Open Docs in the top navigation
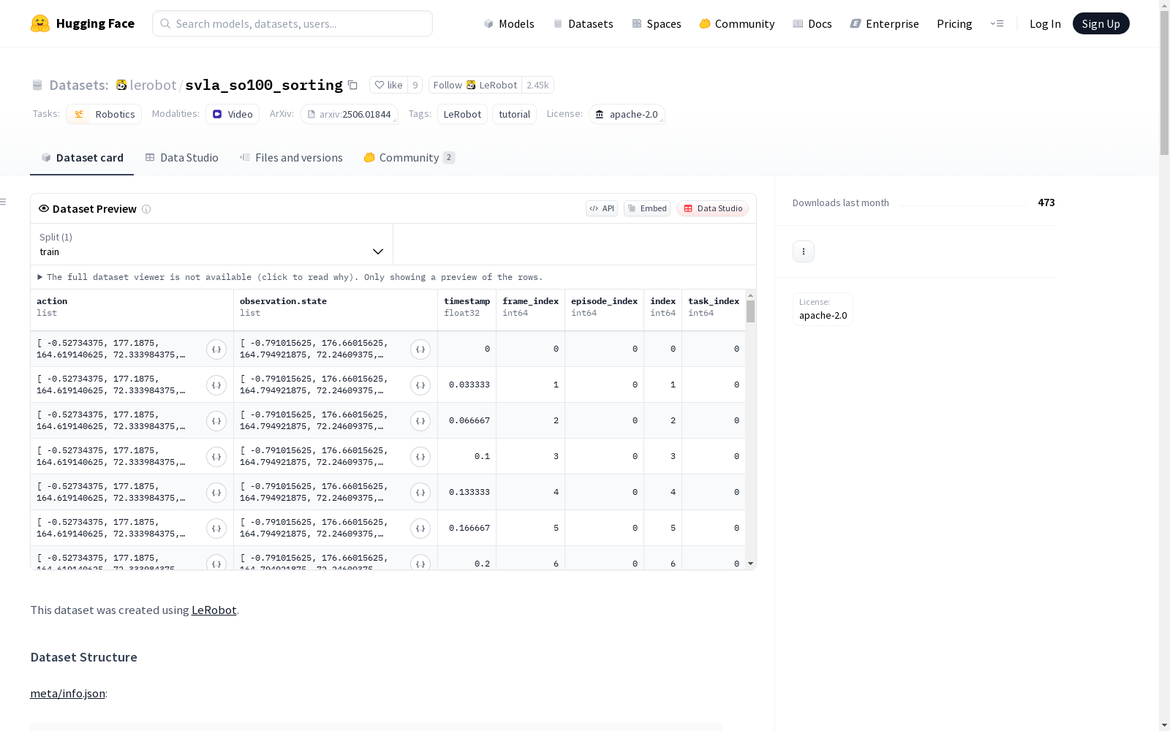This screenshot has width=1170, height=731. click(x=812, y=23)
